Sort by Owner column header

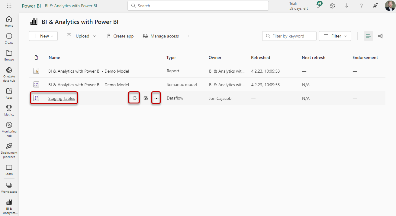click(215, 57)
